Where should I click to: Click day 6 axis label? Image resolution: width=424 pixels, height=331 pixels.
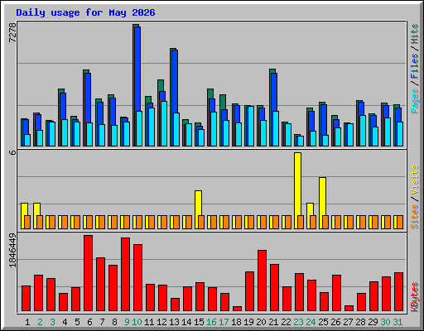89,322
